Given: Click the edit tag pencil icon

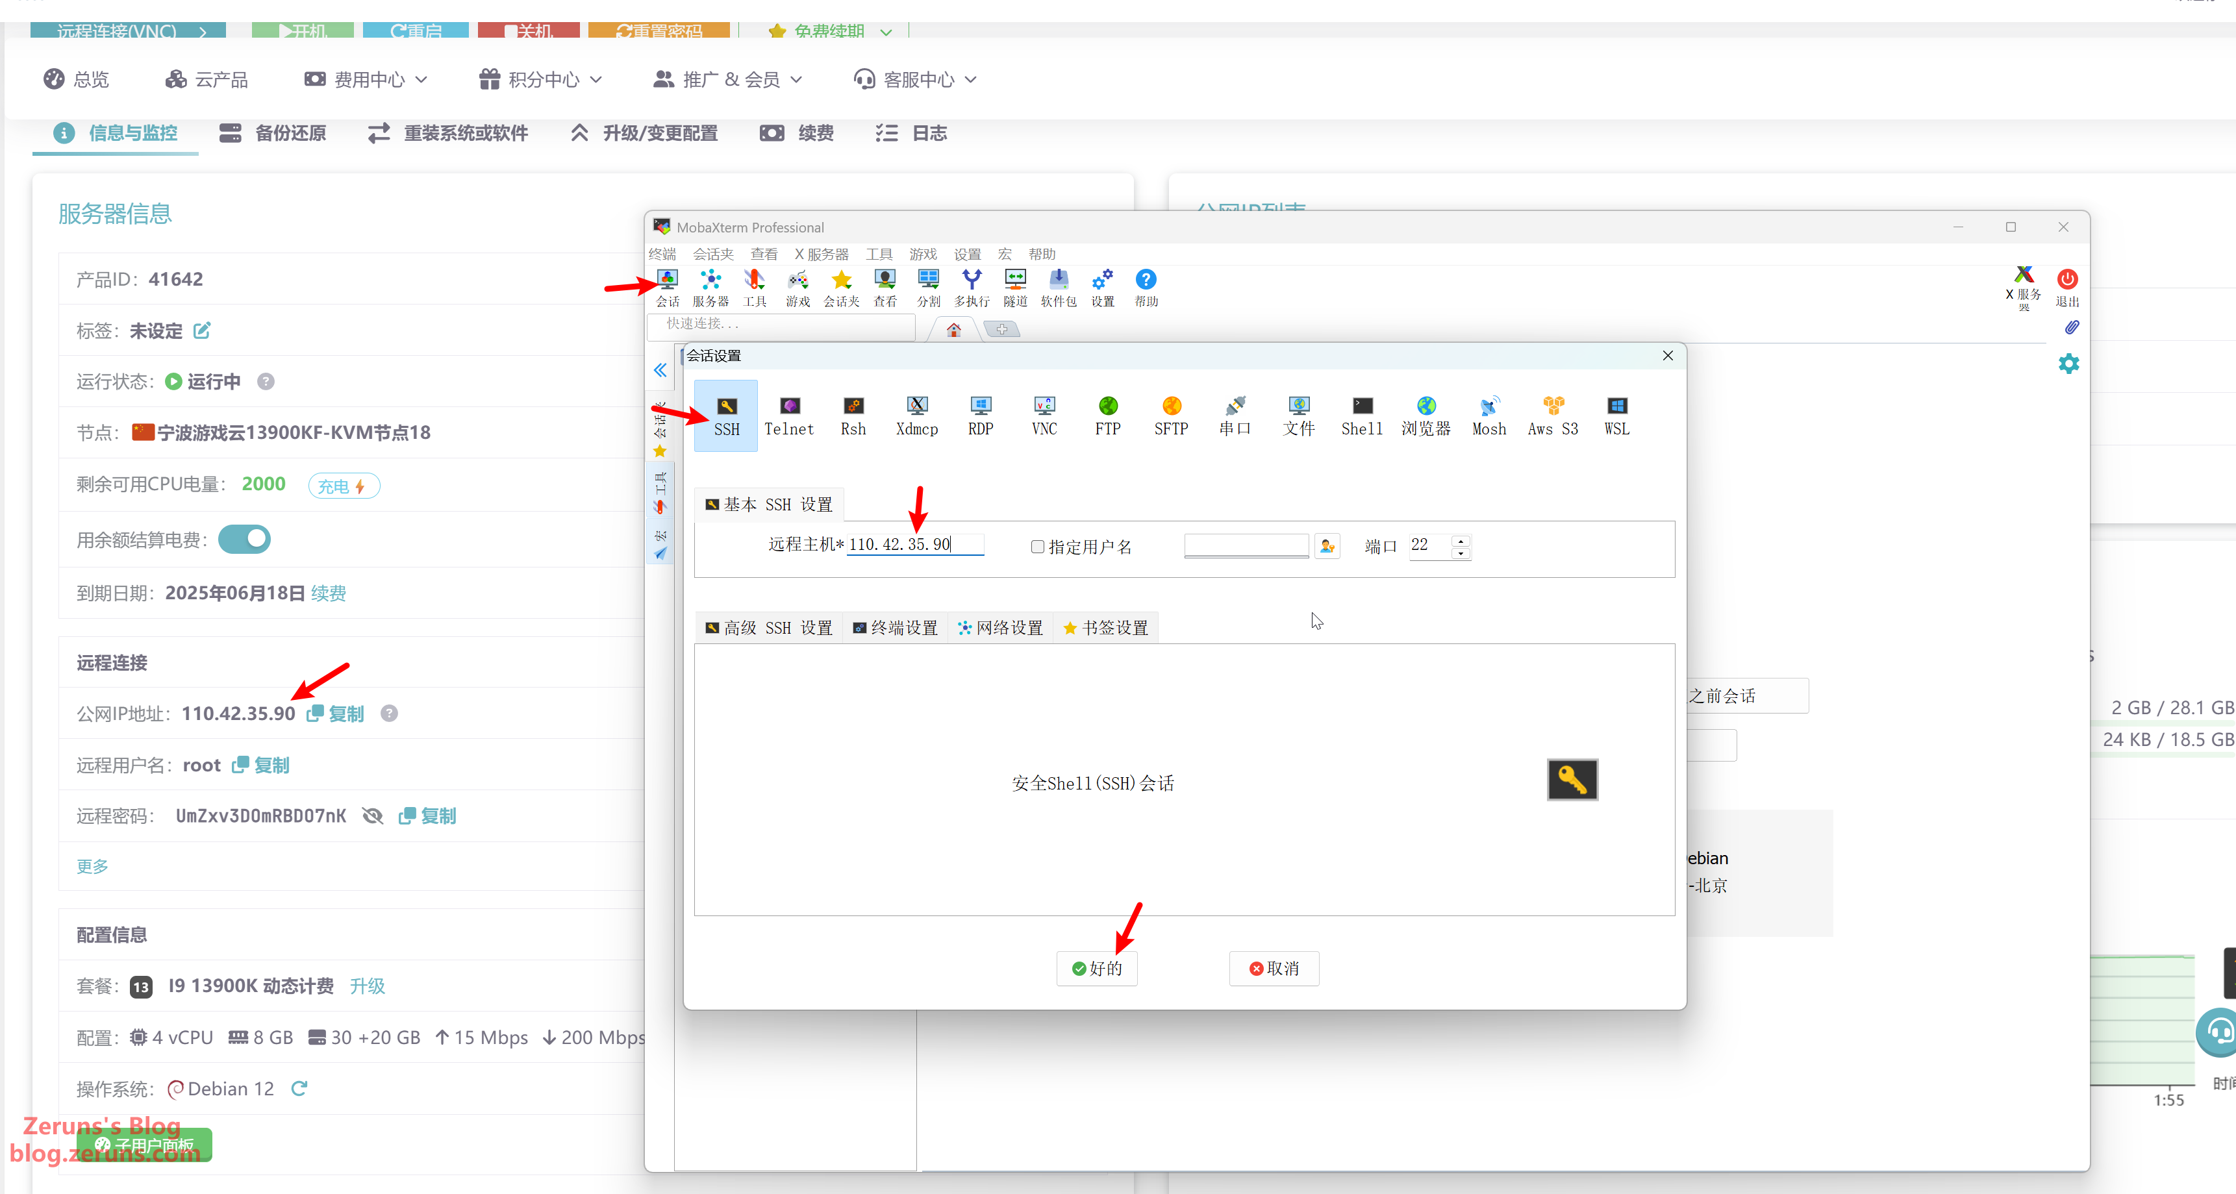Looking at the screenshot, I should pyautogui.click(x=201, y=330).
